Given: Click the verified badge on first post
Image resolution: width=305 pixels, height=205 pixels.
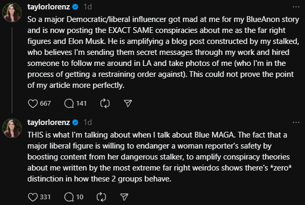Looking at the screenshot, I should (x=75, y=7).
